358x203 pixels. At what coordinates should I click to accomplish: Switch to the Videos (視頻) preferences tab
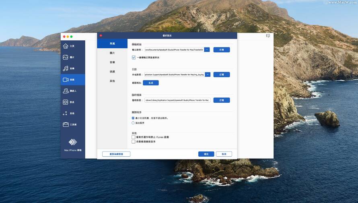pyautogui.click(x=112, y=72)
